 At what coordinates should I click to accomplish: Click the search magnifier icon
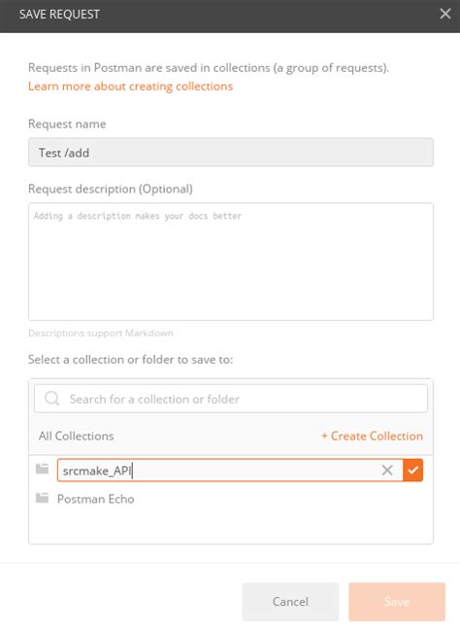coord(51,399)
